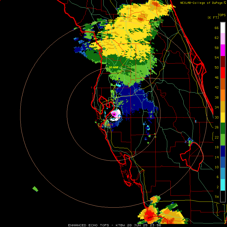The height and width of the screenshot is (227, 227).
Task: Click the legend value 58
Action: click(217, 48)
